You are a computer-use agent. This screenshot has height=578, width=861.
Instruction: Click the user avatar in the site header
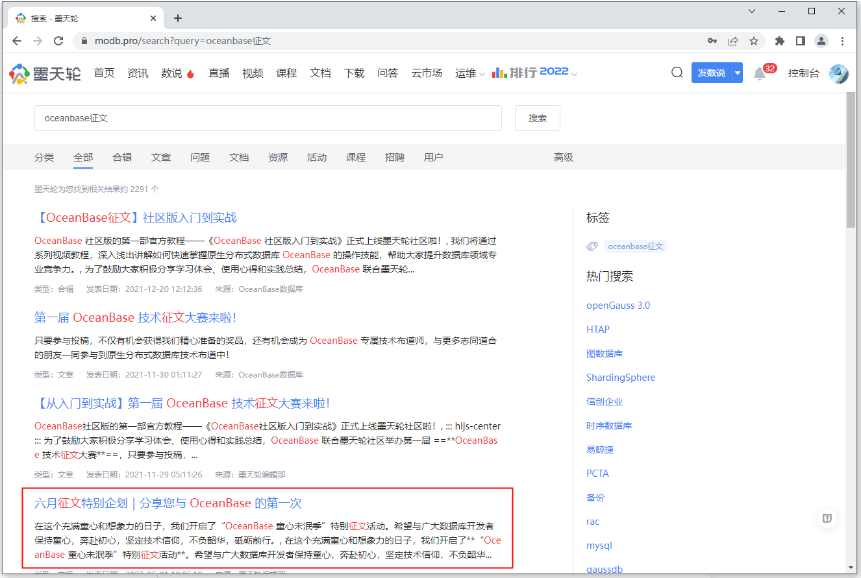pos(839,73)
